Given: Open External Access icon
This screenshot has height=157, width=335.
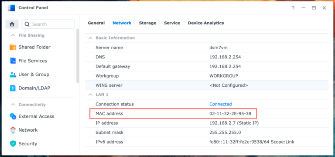Looking at the screenshot, I should click(x=13, y=116).
